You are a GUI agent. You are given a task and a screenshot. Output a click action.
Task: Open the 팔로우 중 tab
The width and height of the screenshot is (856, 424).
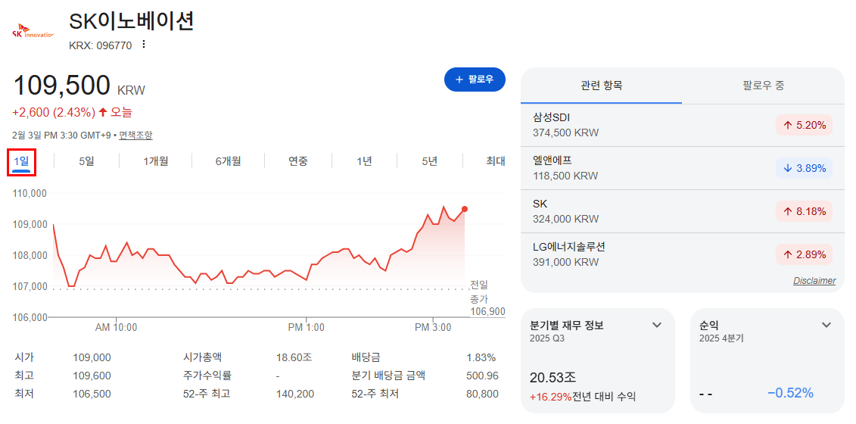tap(763, 86)
